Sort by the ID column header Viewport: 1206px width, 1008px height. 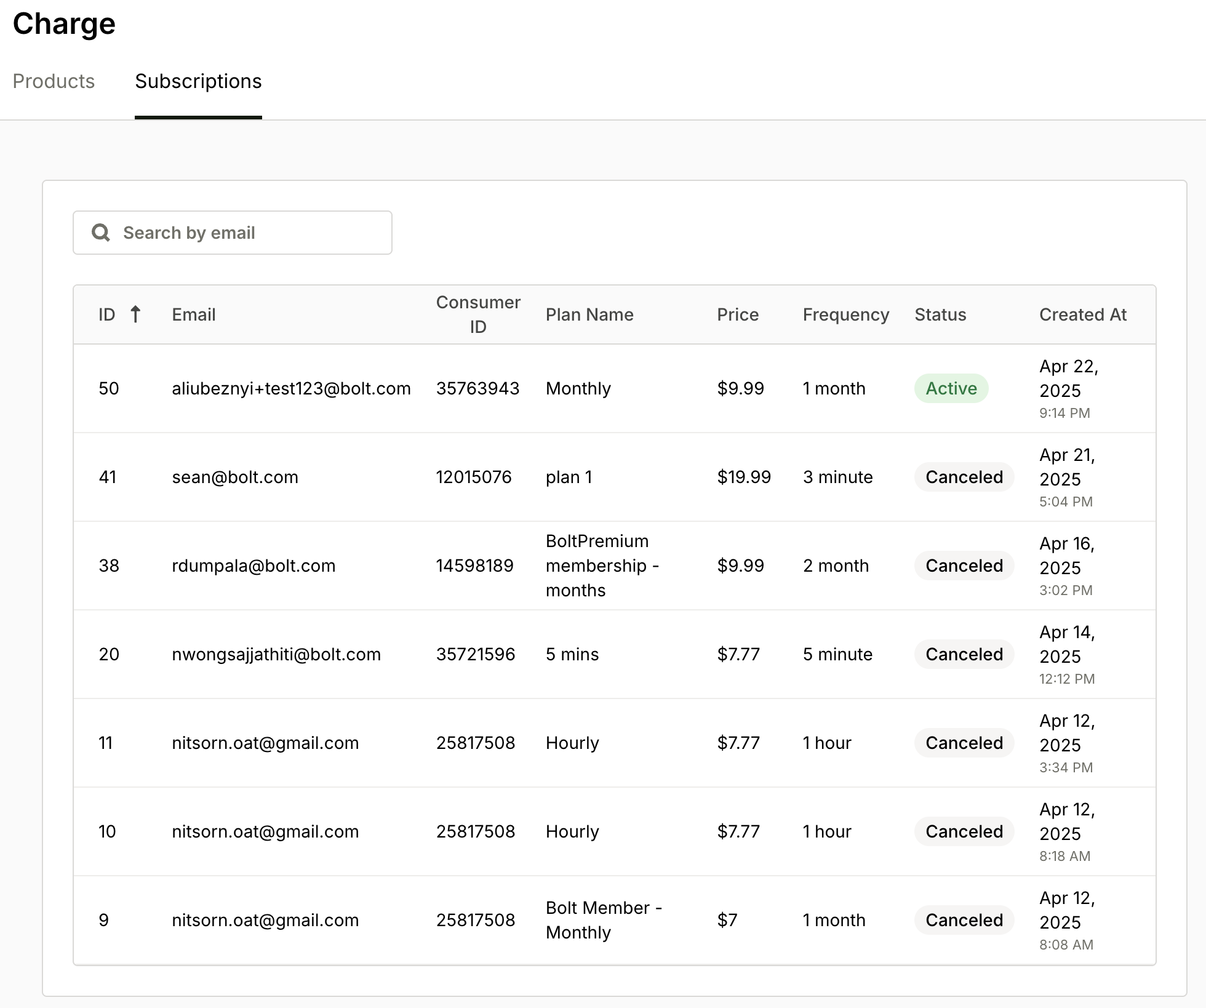(107, 314)
